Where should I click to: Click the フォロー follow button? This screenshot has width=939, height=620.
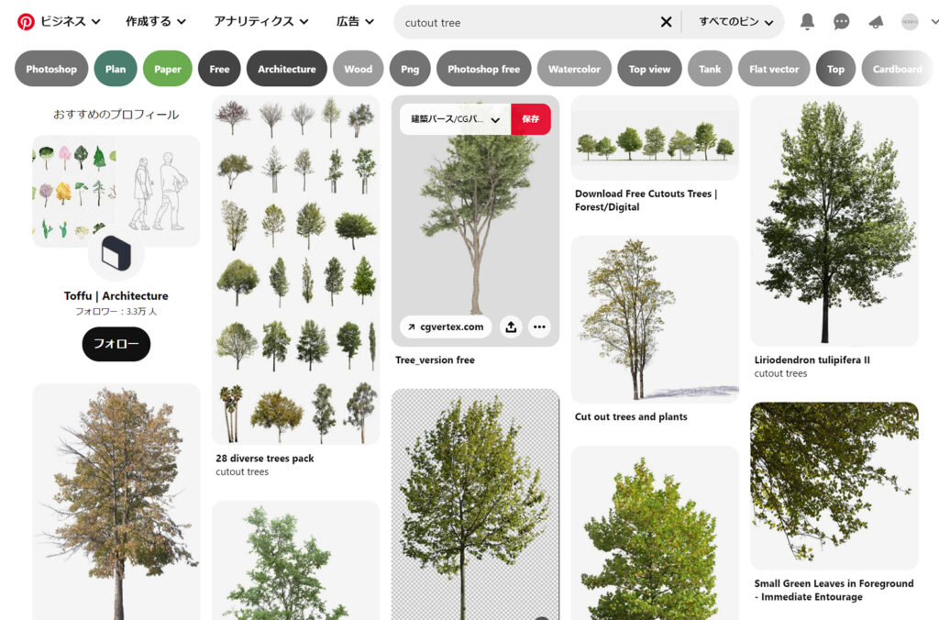(x=116, y=344)
